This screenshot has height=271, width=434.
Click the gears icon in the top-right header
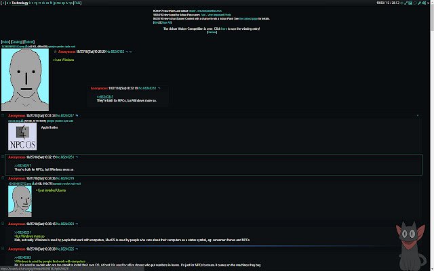[x=424, y=3]
